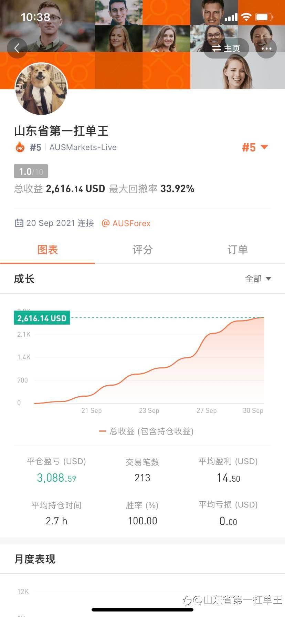Tap the 1.0/10 score badge

pyautogui.click(x=31, y=171)
